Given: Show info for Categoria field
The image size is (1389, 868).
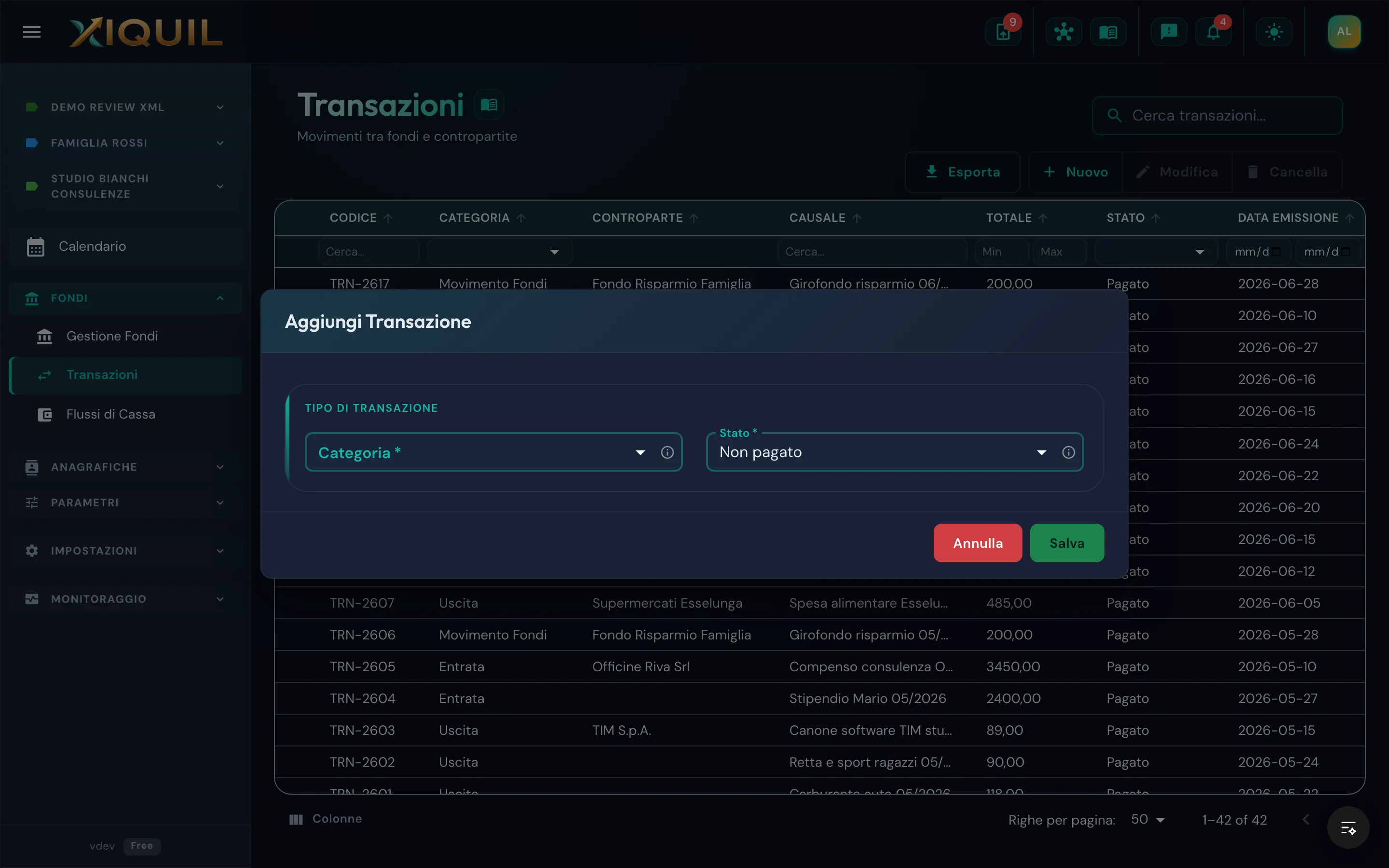Looking at the screenshot, I should 667,452.
